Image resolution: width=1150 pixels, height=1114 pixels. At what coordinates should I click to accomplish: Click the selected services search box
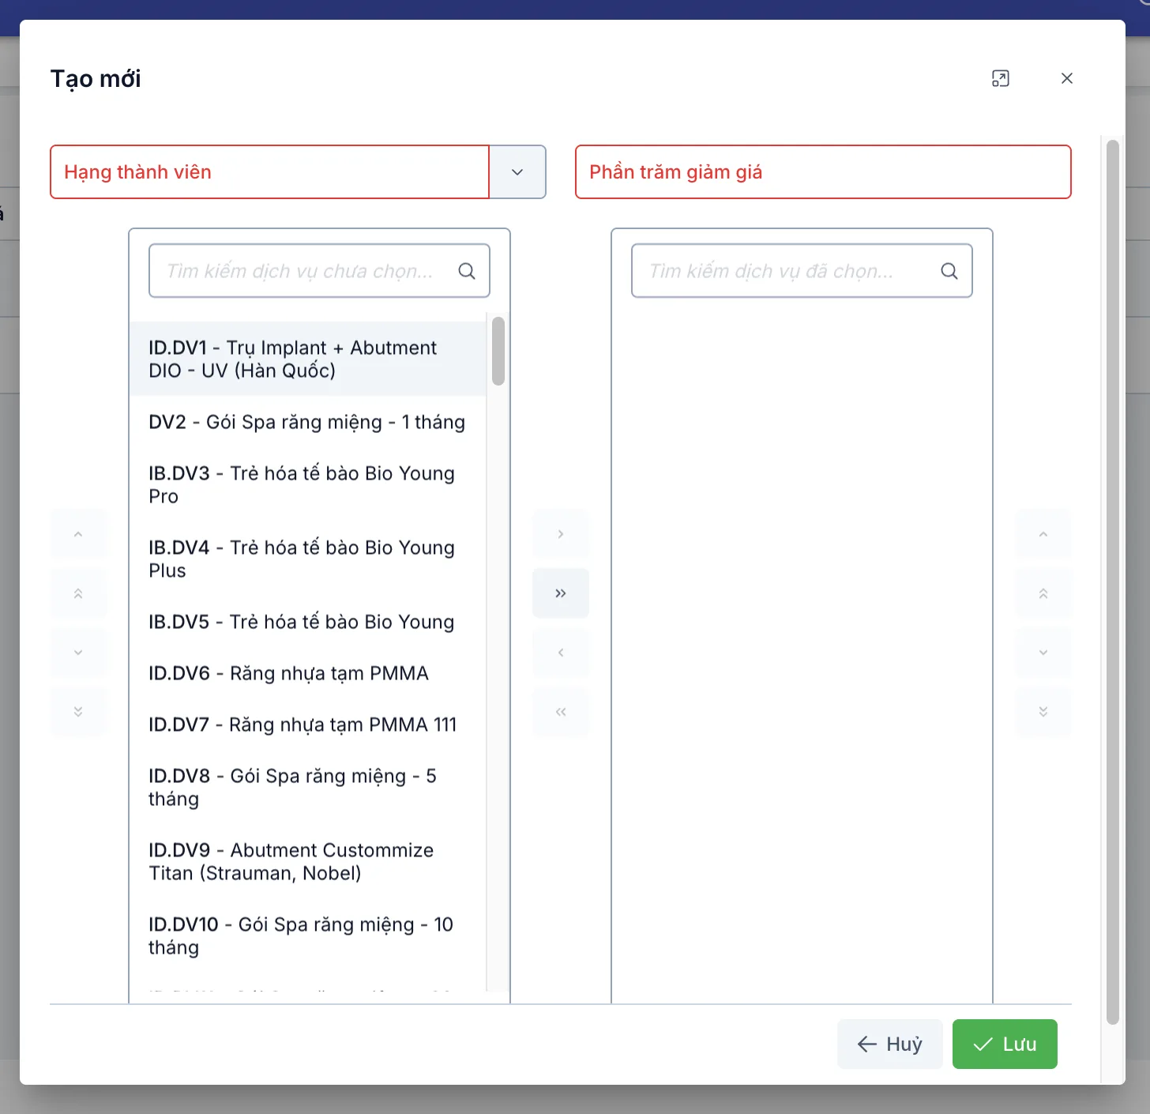pyautogui.click(x=802, y=271)
